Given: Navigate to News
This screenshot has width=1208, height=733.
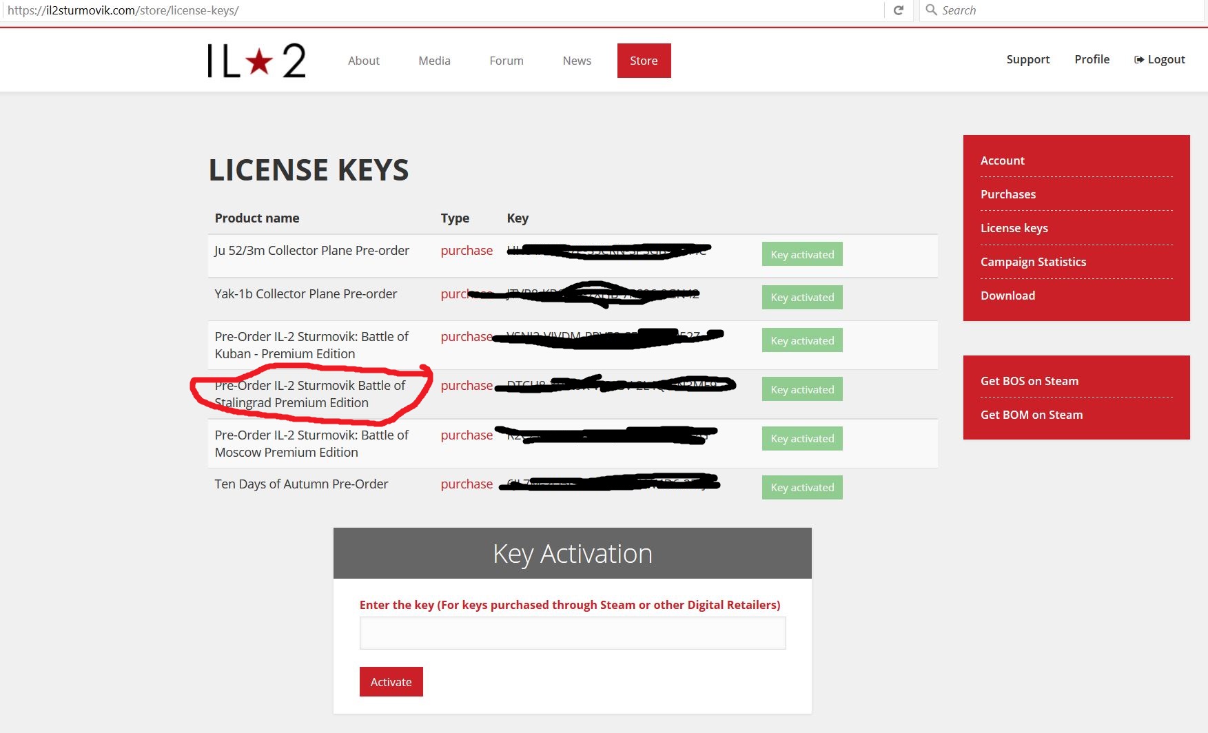Looking at the screenshot, I should [x=577, y=61].
